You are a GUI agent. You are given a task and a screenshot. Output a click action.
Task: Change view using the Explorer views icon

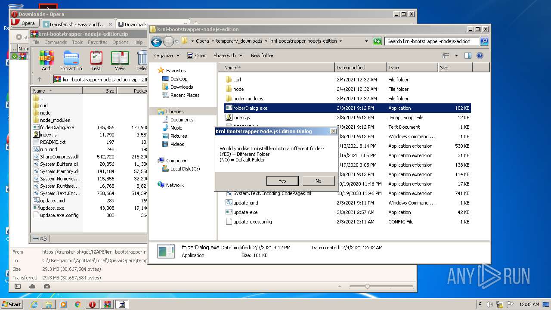tap(446, 56)
